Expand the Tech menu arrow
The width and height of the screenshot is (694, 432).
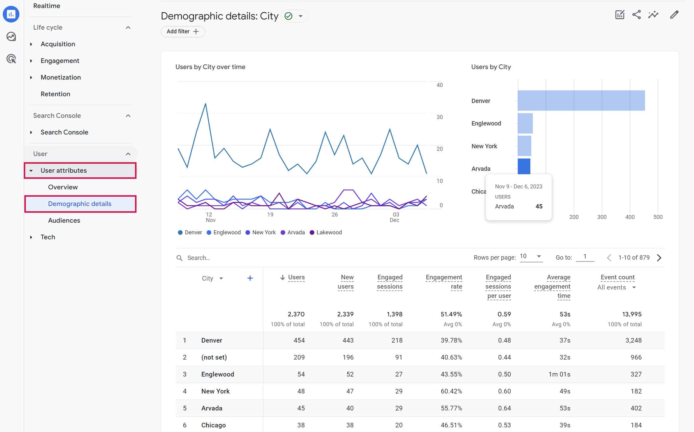(31, 237)
